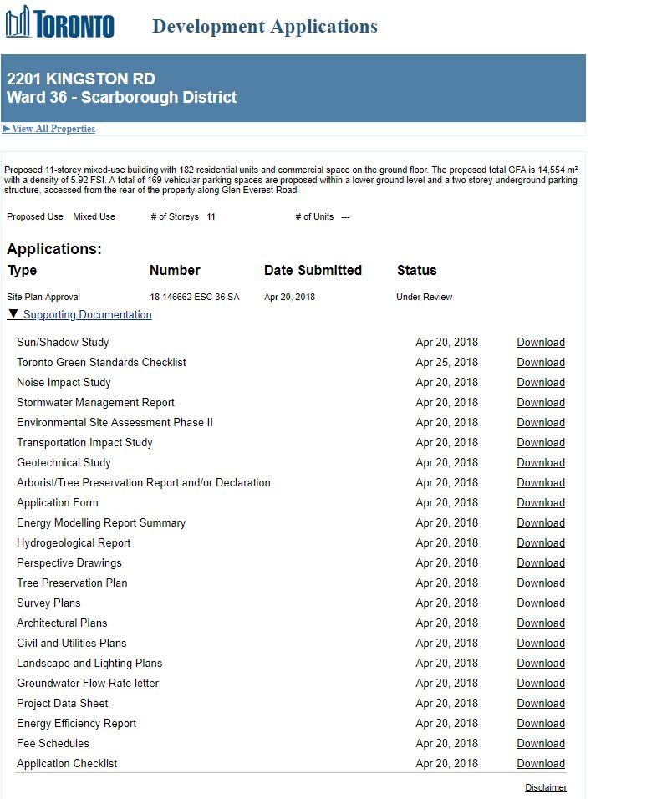This screenshot has height=799, width=662.
Task: Download the Geotechnical Study document
Action: click(x=540, y=463)
